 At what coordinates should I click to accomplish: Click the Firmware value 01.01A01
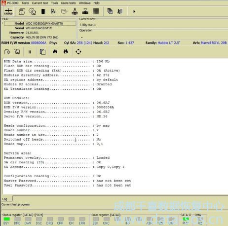(32, 33)
